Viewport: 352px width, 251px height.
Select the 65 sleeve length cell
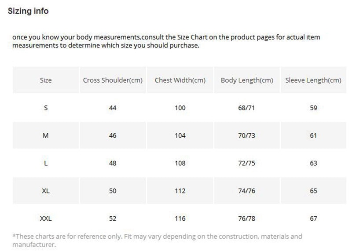point(313,191)
